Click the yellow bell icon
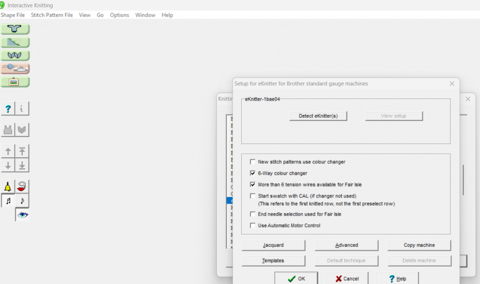Image resolution: width=480 pixels, height=284 pixels. (8, 187)
